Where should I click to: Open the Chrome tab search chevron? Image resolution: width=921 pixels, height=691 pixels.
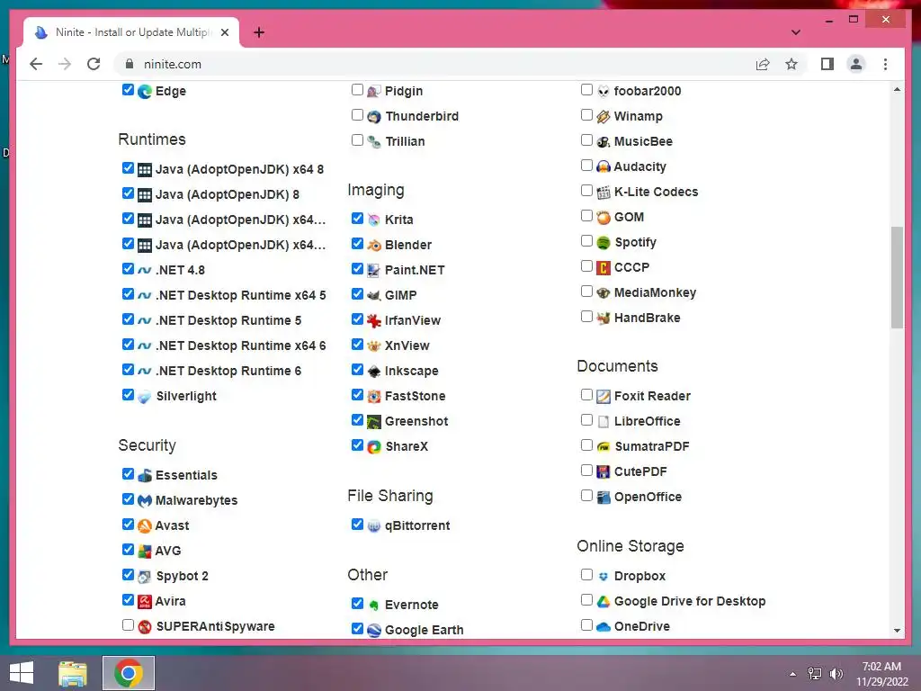pyautogui.click(x=795, y=32)
